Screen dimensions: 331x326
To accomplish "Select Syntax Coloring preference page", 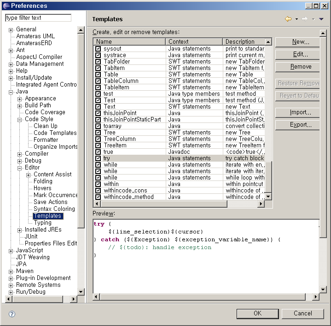I will click(54, 209).
